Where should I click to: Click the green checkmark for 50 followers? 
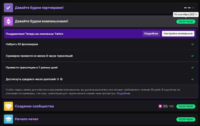coord(192,44)
